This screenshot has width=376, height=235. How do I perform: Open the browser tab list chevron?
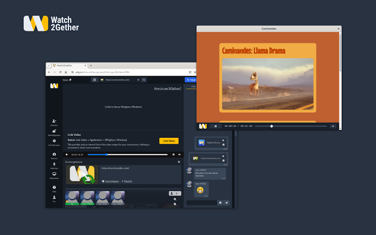[x=49, y=65]
